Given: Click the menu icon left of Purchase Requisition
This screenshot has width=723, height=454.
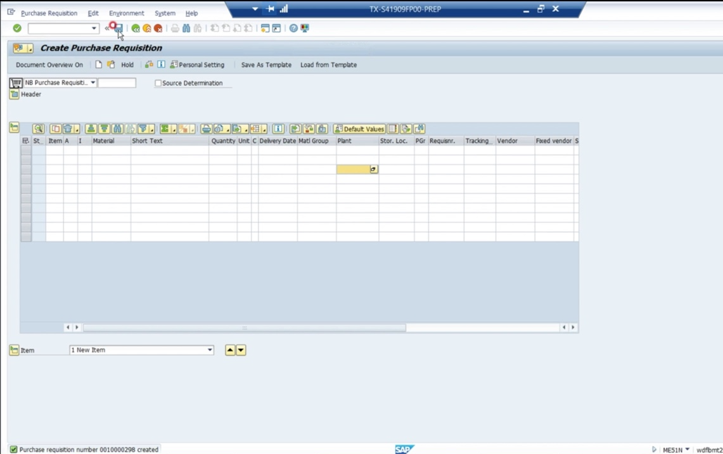Looking at the screenshot, I should 11,12.
